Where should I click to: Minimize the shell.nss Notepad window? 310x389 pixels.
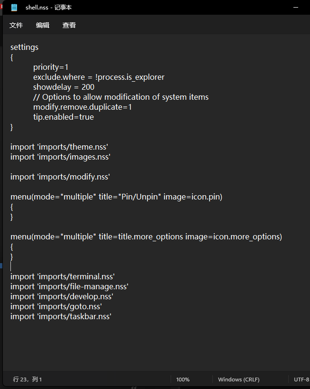point(295,8)
